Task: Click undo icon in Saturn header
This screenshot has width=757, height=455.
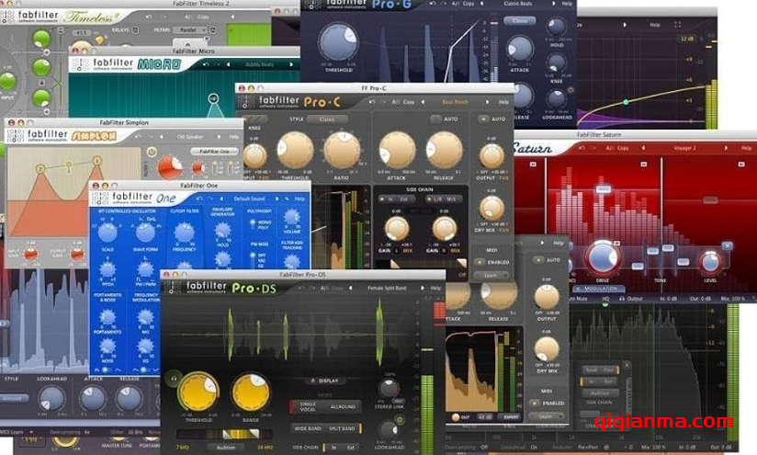Action: [x=582, y=148]
